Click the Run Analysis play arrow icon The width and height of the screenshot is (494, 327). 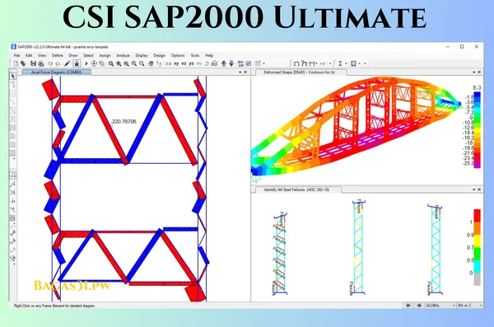[86, 63]
